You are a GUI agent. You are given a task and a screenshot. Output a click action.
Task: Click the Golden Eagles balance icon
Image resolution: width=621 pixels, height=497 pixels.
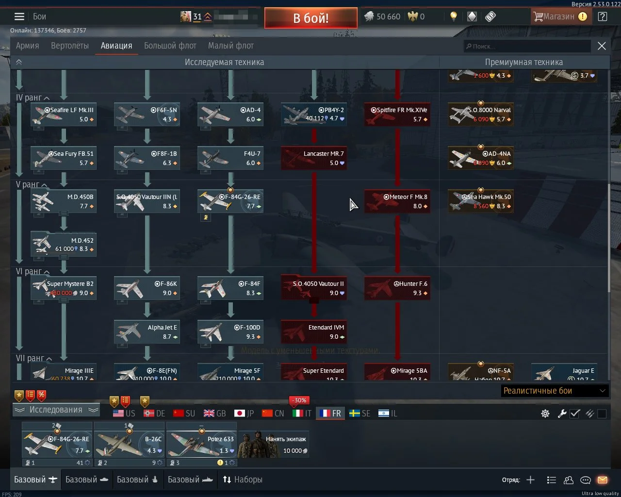click(x=412, y=17)
